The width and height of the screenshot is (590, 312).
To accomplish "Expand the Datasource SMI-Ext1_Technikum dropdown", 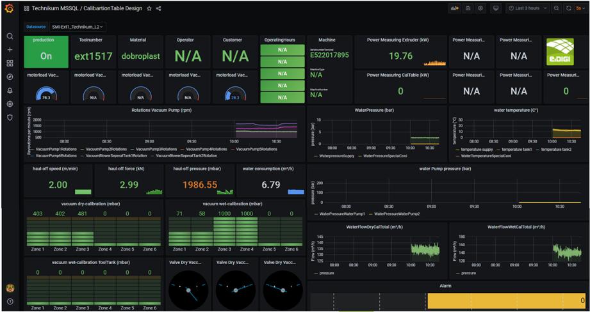I will (78, 27).
